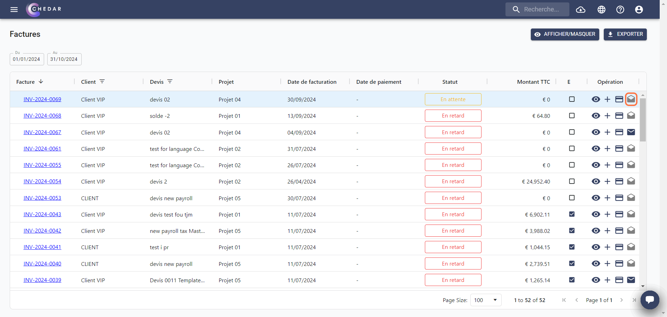Uncheck the E box for INV-2024-0039
The image size is (667, 317).
coord(572,280)
